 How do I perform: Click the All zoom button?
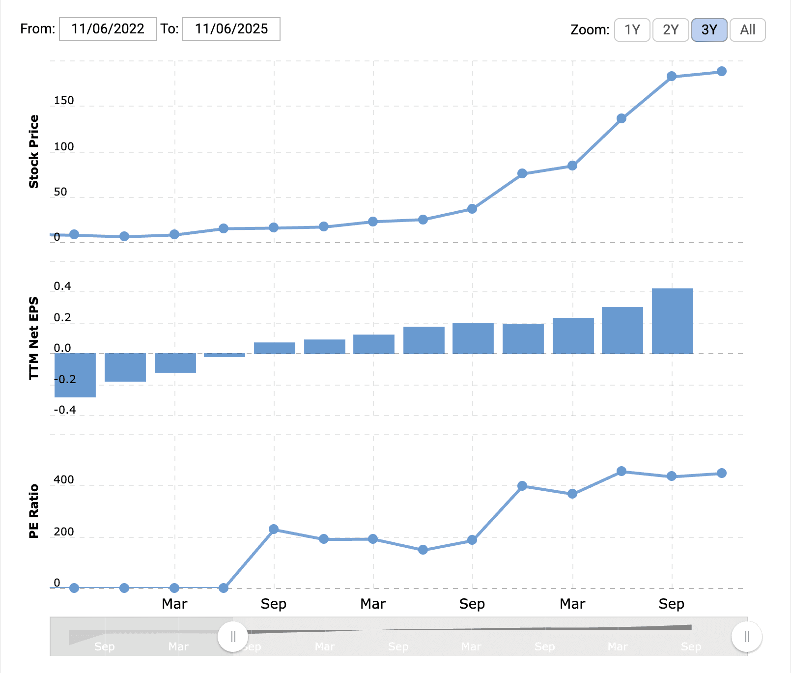(x=747, y=30)
